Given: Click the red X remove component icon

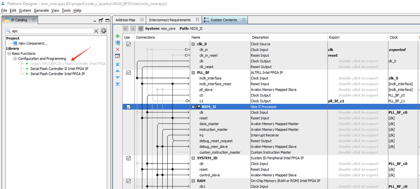Looking at the screenshot, I should click(x=118, y=50).
